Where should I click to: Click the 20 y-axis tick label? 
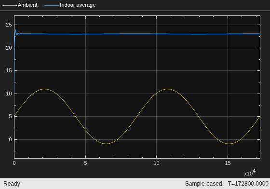pos(9,48)
